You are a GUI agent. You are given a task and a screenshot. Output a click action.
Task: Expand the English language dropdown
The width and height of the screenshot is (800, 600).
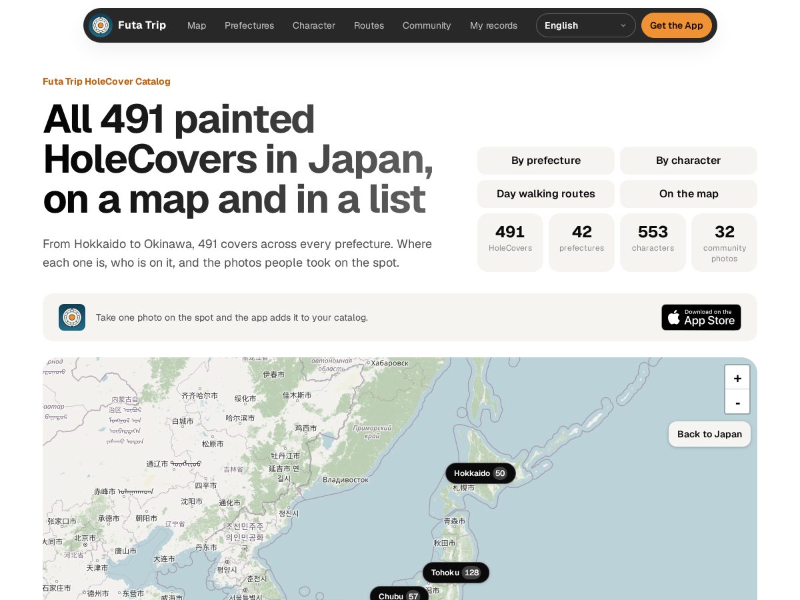tap(586, 25)
